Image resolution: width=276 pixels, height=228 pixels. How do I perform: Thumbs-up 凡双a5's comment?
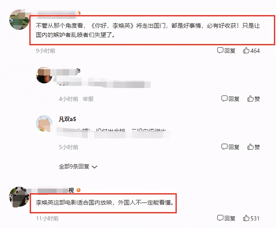(250, 146)
